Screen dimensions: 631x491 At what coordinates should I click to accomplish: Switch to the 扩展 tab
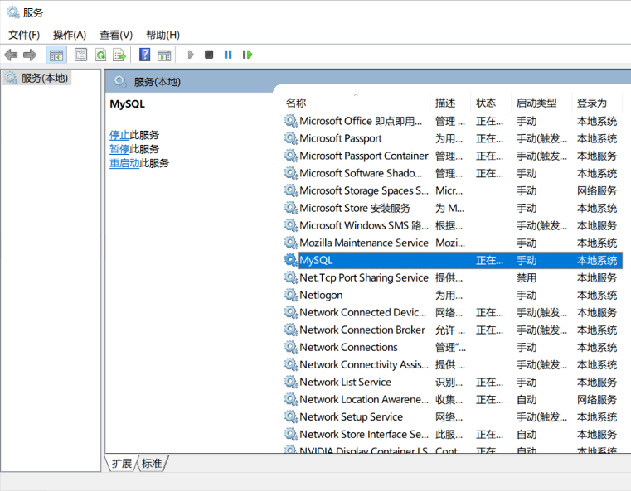122,464
